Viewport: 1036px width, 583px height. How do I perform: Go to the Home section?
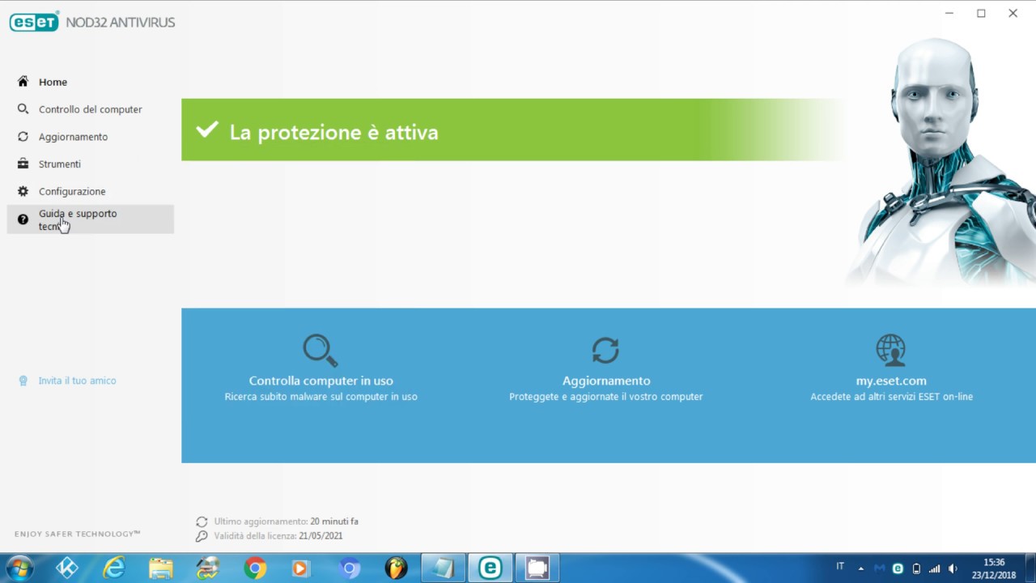53,82
